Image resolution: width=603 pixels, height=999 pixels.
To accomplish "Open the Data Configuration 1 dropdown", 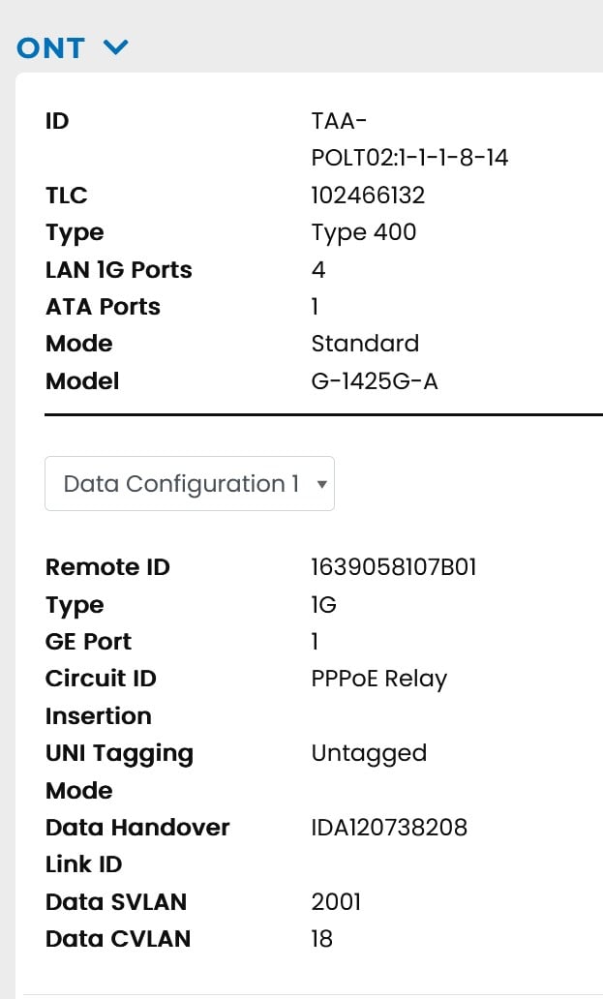I will tap(190, 484).
